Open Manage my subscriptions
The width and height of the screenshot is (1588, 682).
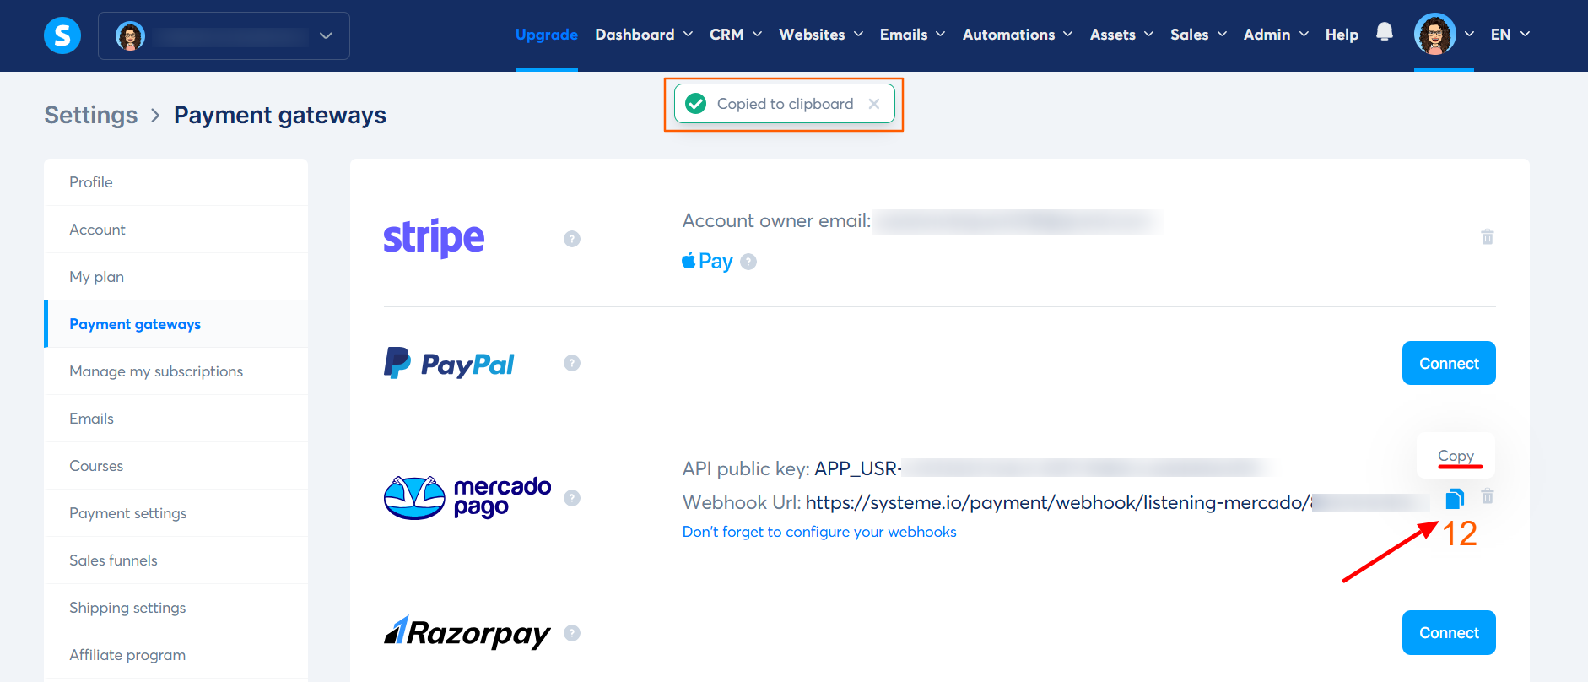(x=176, y=371)
